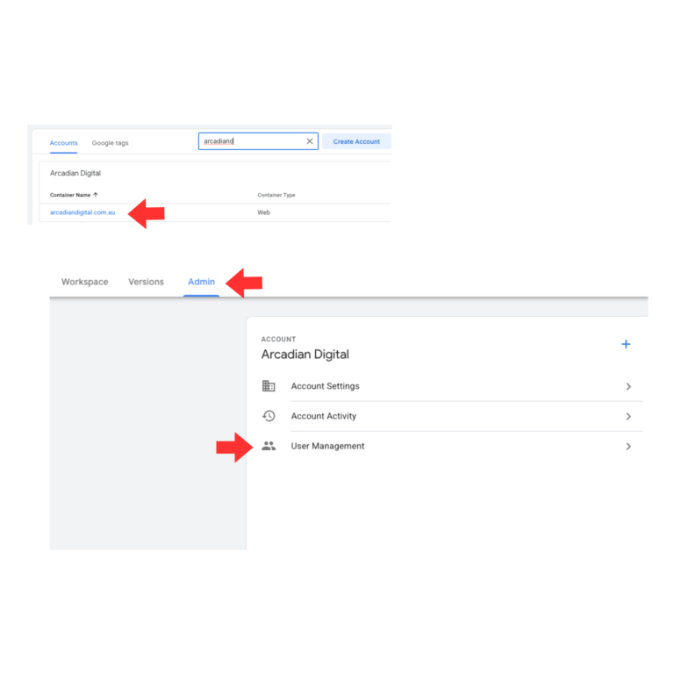The width and height of the screenshot is (674, 674).
Task: Open the Account Settings text label
Action: click(x=325, y=386)
